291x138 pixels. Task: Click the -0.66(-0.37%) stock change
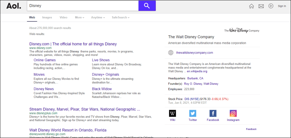tap(220, 99)
